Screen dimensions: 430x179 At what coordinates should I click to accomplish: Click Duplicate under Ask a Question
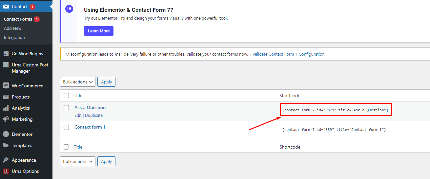[x=94, y=116]
